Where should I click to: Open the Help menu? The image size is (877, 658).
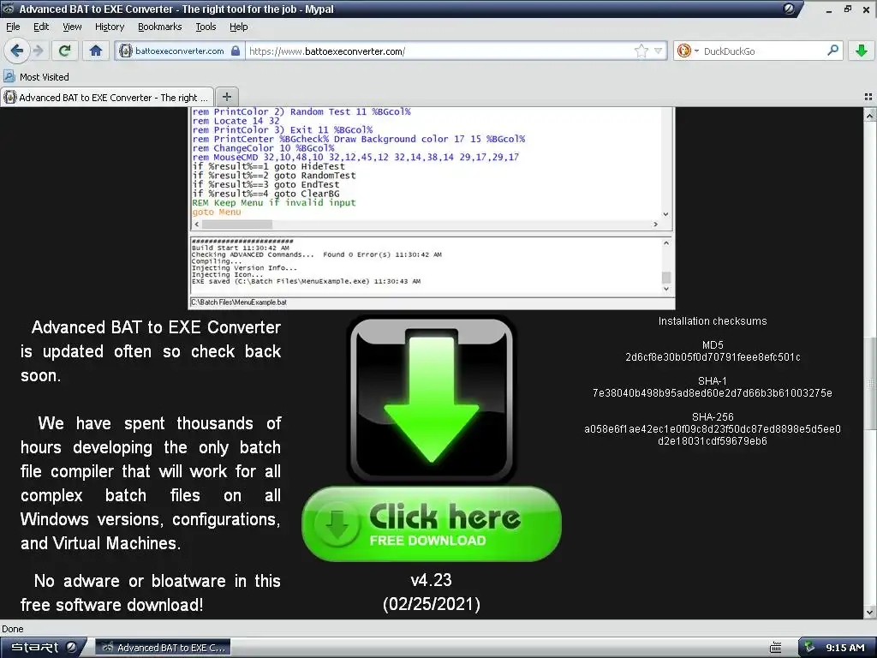pyautogui.click(x=239, y=27)
